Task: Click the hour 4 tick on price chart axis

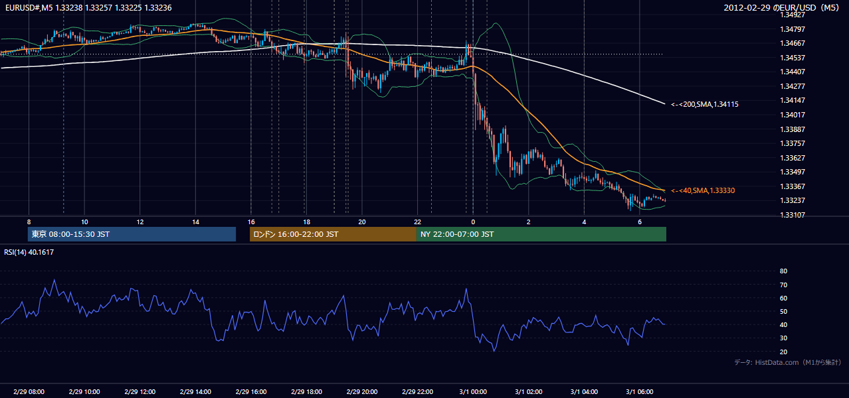Action: (x=584, y=221)
